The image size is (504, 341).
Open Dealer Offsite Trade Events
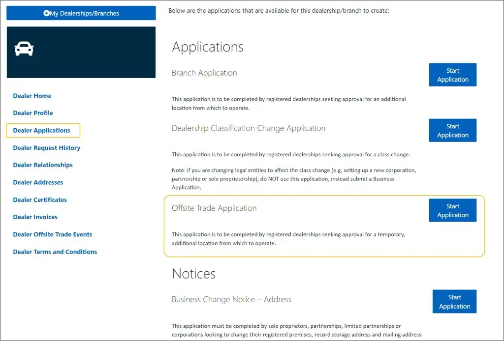click(x=53, y=234)
